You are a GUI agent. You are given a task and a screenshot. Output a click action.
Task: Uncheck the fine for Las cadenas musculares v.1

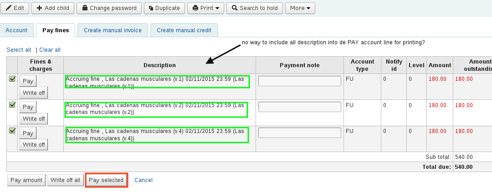[x=12, y=79]
